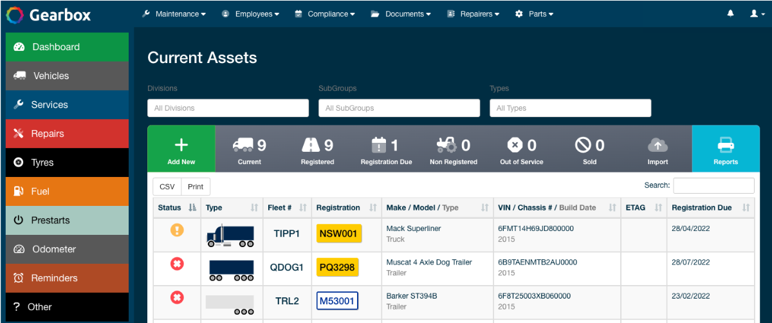
Task: Show Sold assets icon tile
Action: point(590,149)
